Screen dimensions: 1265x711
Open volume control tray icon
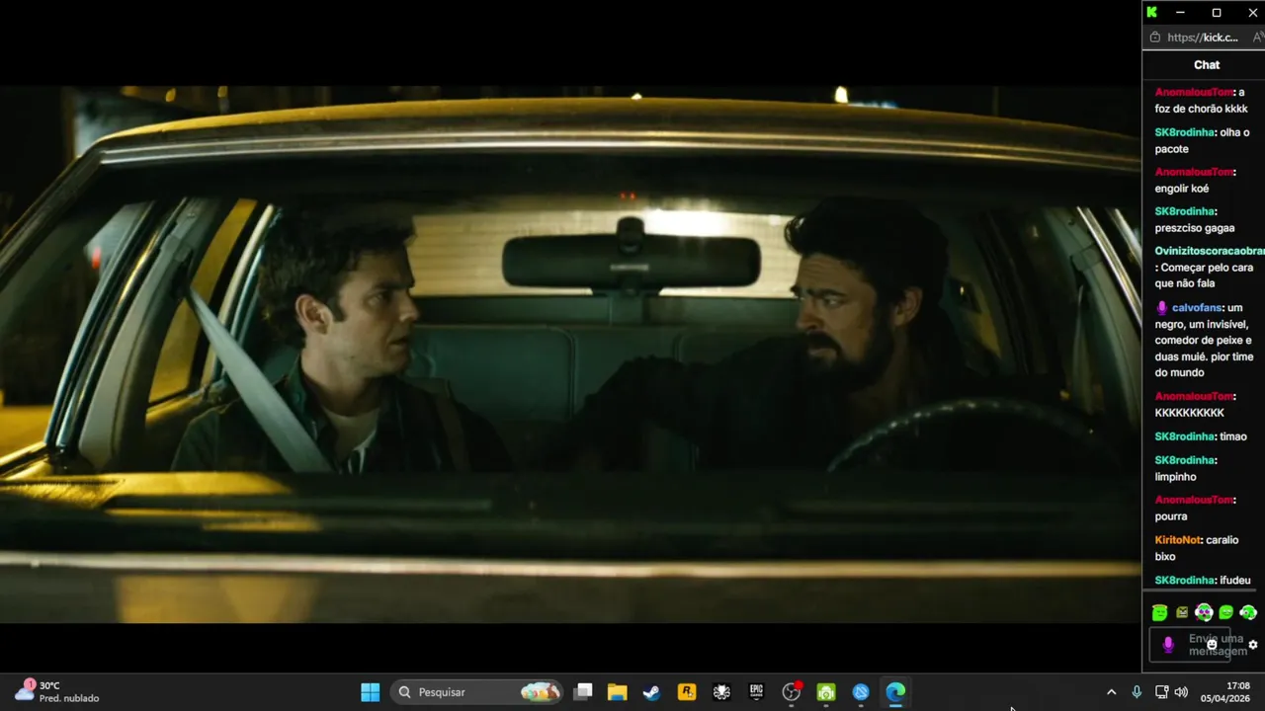pyautogui.click(x=1181, y=692)
